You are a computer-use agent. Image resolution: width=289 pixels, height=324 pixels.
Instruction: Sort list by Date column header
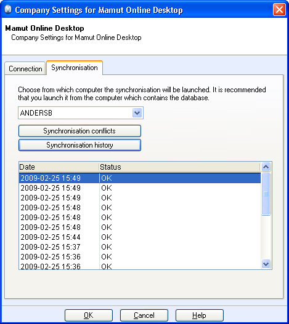coord(59,167)
